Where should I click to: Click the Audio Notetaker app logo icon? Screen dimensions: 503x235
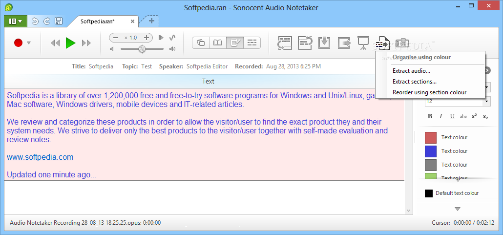[10, 7]
